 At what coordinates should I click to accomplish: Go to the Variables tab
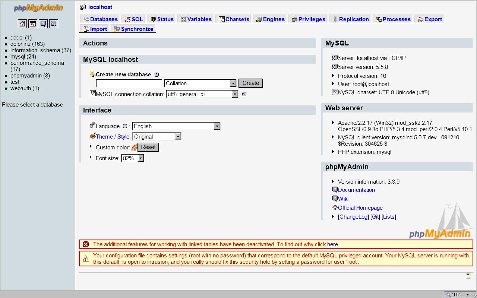point(196,19)
